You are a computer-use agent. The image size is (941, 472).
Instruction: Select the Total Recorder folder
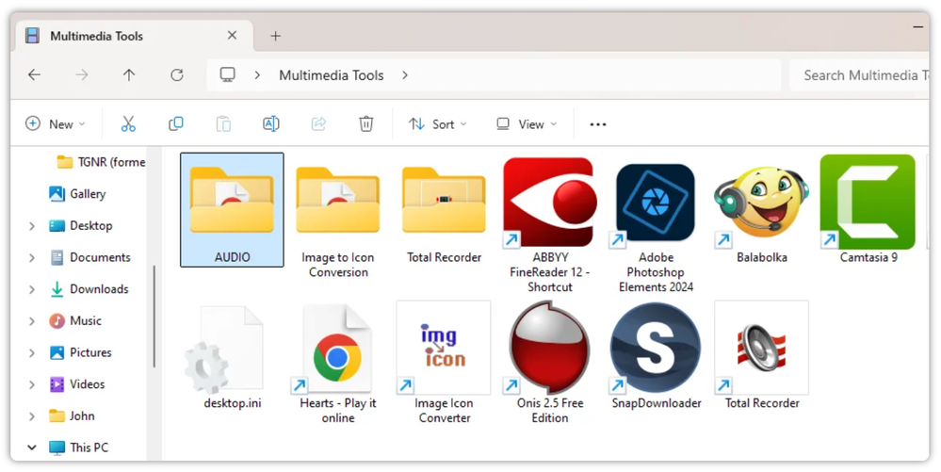[444, 209]
